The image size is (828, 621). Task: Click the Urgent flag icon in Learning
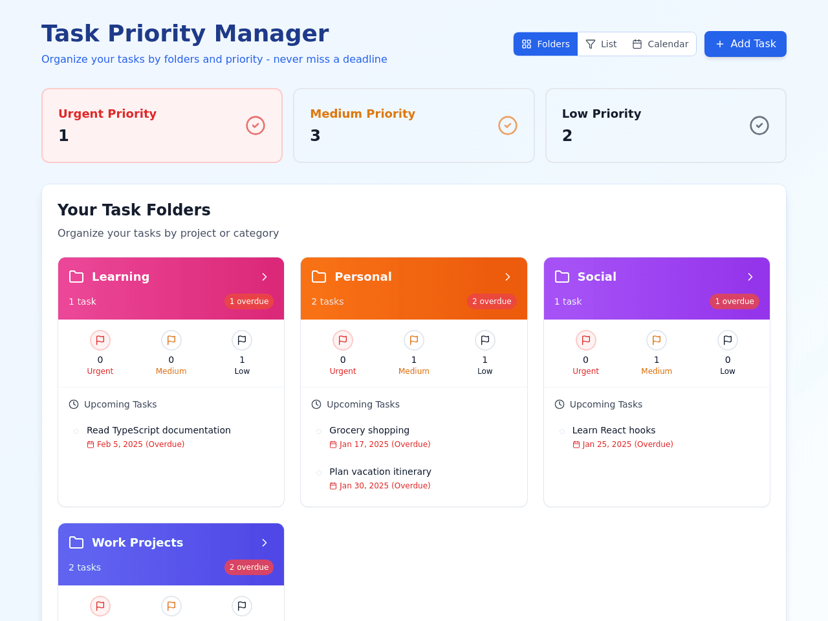100,340
